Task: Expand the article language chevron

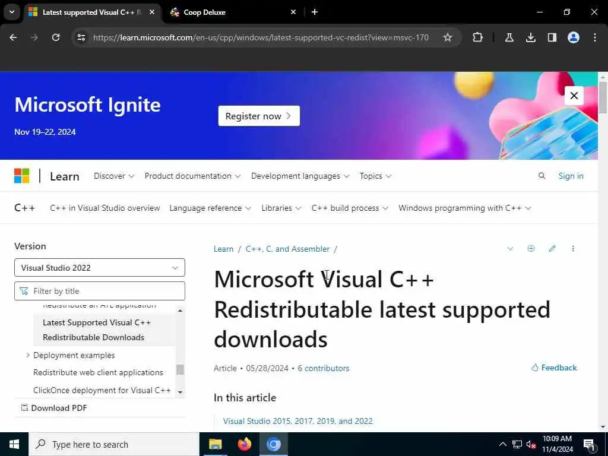Action: pos(510,249)
